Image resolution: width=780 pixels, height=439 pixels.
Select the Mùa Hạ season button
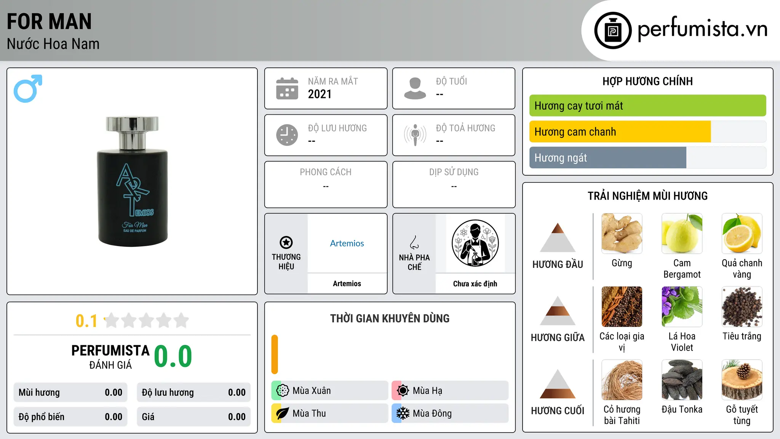450,391
